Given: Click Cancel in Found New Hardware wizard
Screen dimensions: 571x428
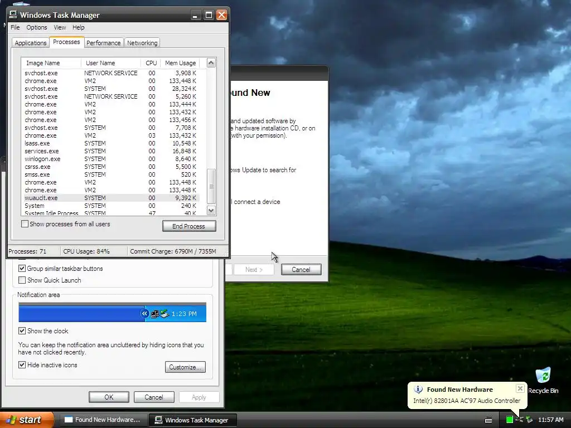Looking at the screenshot, I should [301, 269].
